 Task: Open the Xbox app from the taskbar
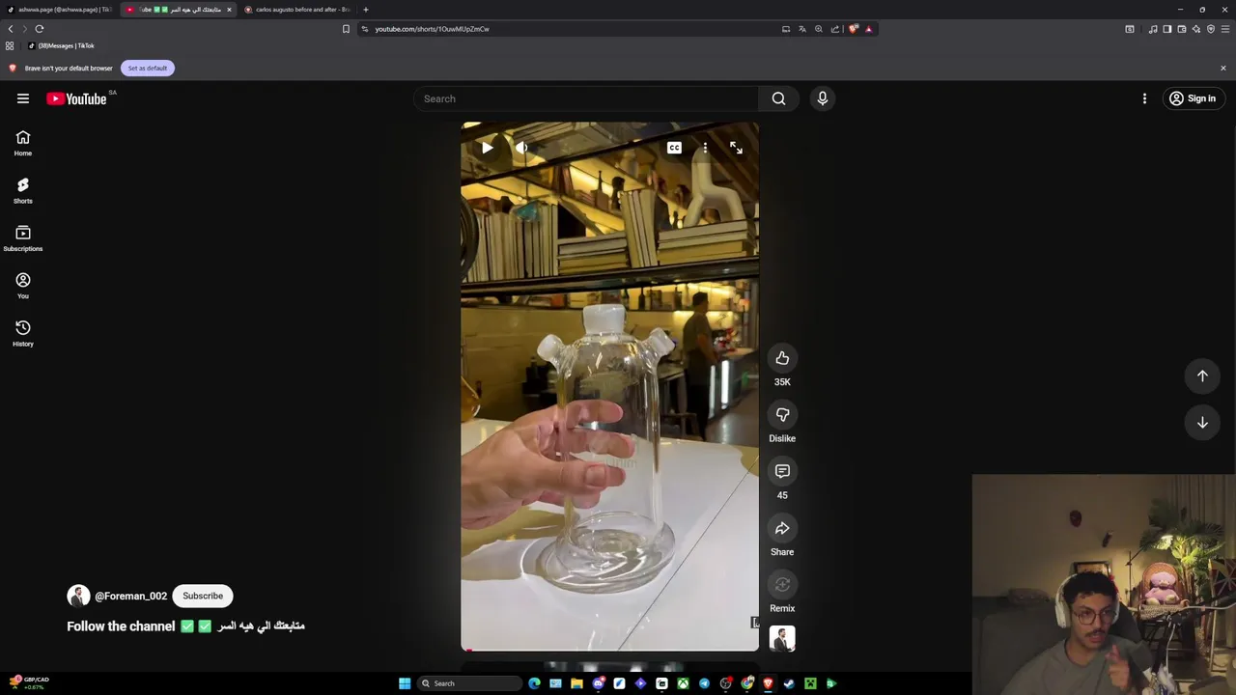[683, 683]
